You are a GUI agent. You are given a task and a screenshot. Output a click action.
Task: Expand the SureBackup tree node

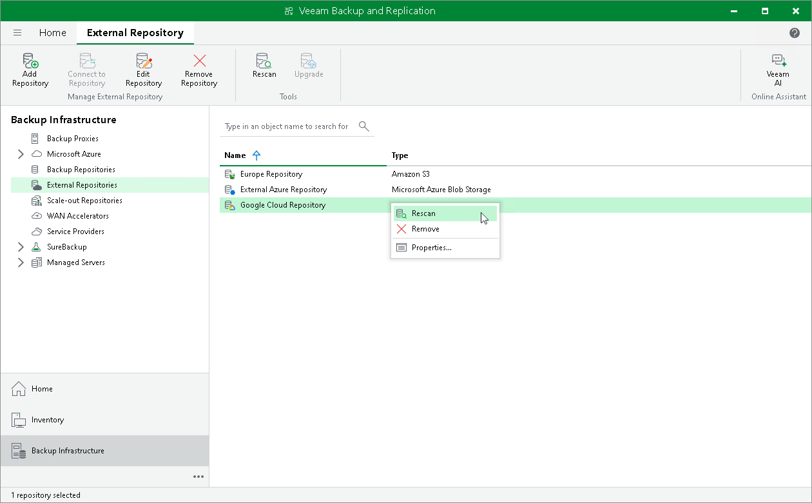21,247
